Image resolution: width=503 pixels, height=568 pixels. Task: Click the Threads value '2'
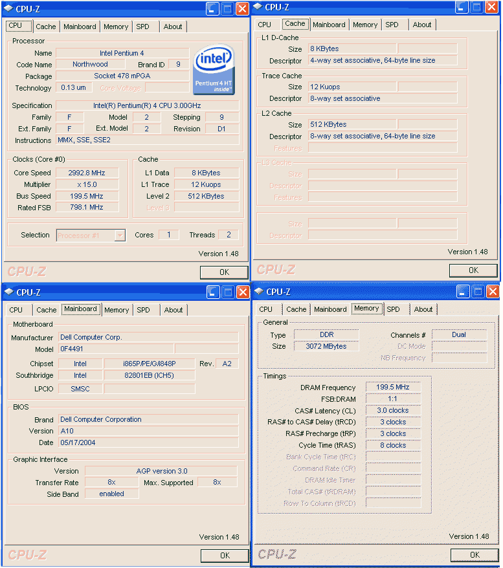(x=229, y=235)
